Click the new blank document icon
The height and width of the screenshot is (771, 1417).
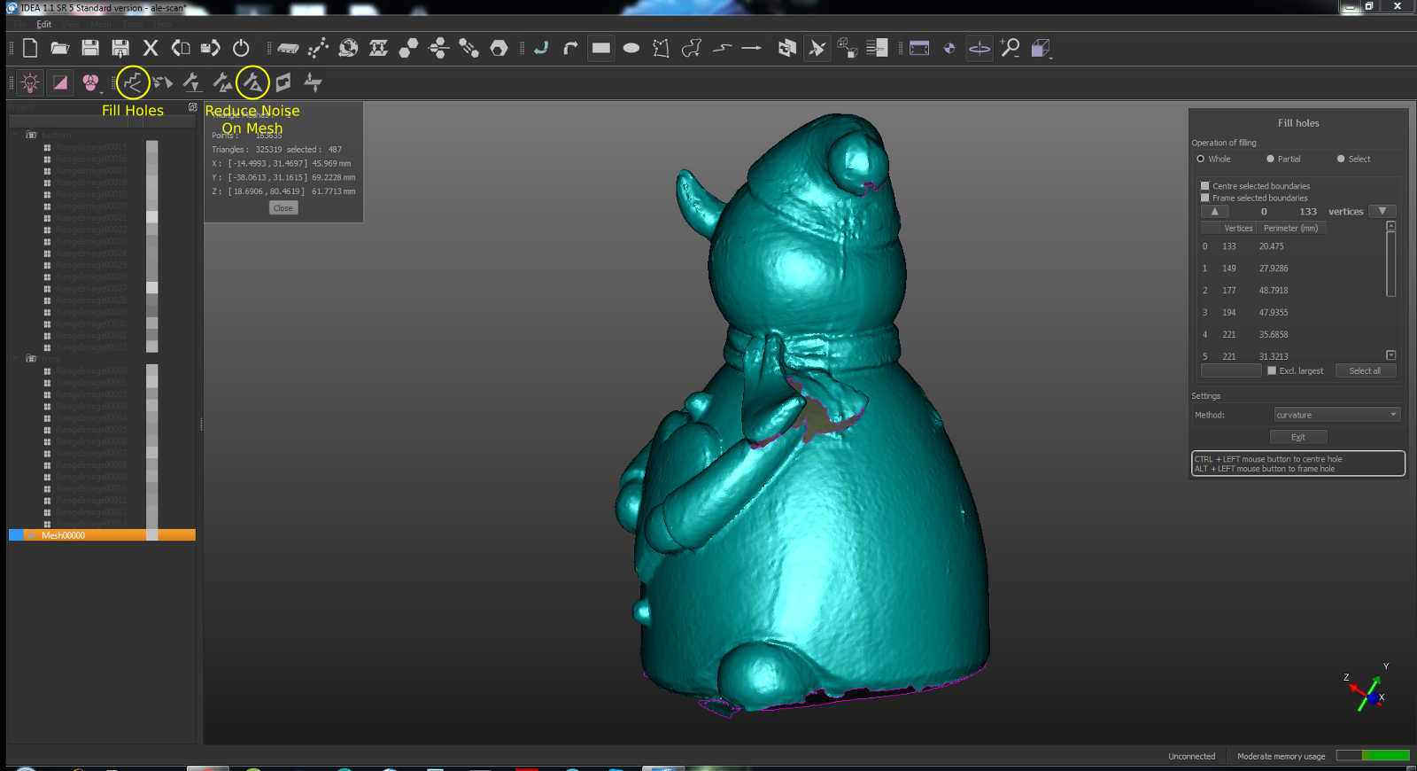coord(30,48)
